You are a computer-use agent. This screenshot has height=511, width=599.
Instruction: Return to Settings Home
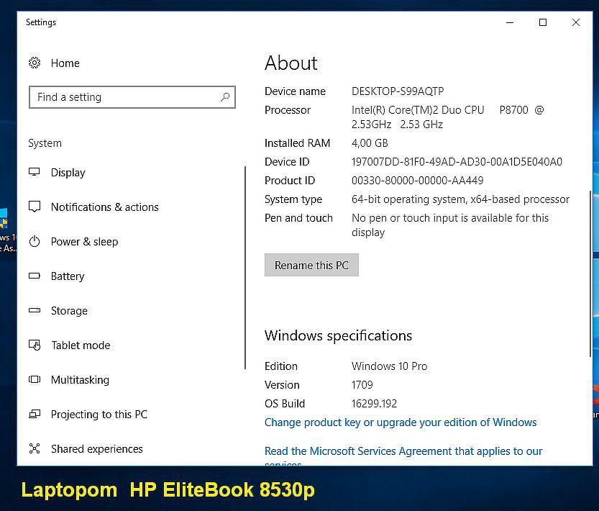point(65,63)
